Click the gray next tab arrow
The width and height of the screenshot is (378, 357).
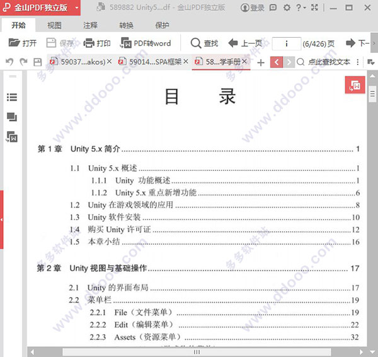coord(289,62)
